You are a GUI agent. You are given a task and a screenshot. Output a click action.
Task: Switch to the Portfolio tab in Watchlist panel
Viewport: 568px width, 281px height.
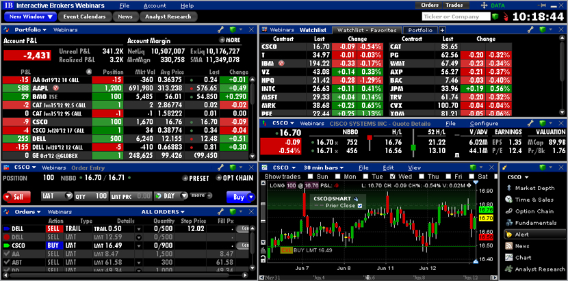pos(420,30)
